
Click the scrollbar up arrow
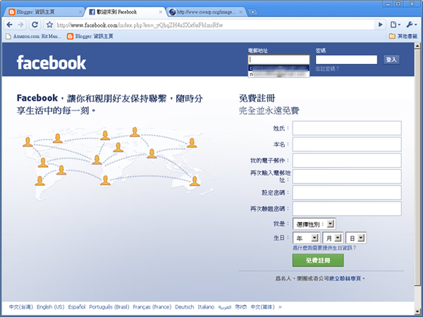tap(417, 45)
